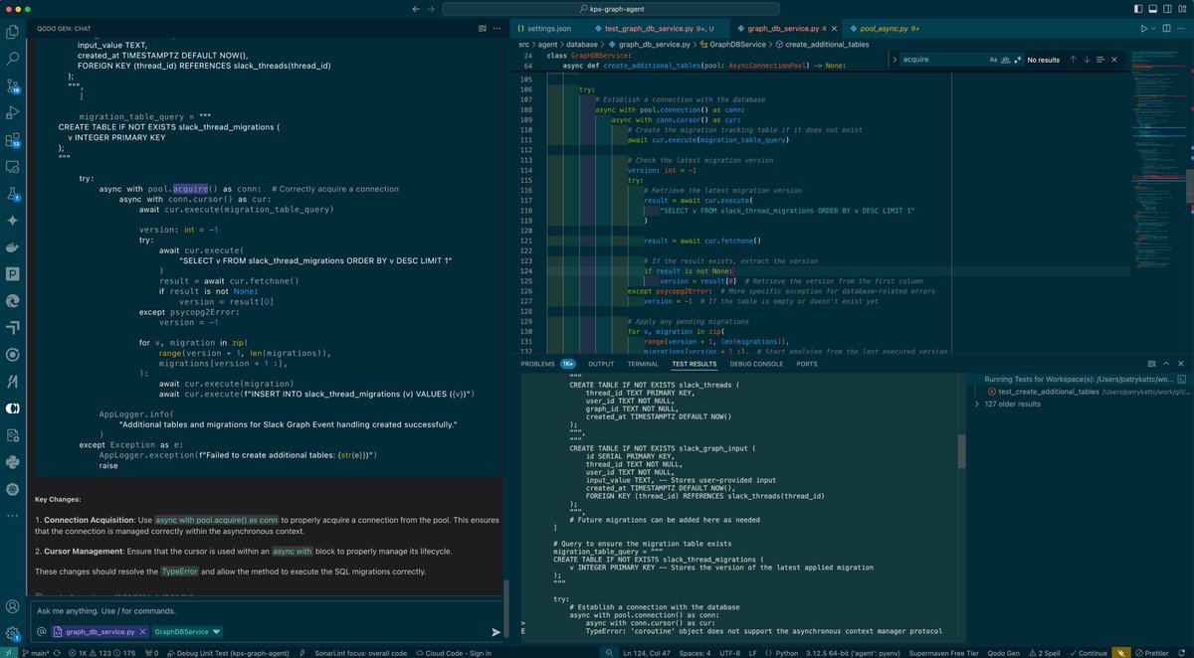Go to previous match arrow in find
This screenshot has height=658, width=1194.
(x=1073, y=60)
